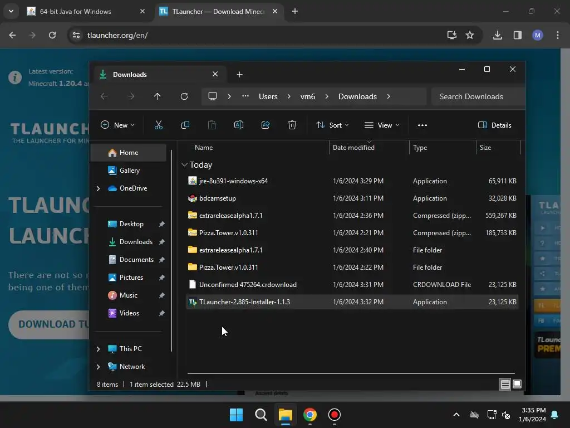Click chevron after Downloads in address bar
Screen dimensions: 570x428
click(x=389, y=96)
